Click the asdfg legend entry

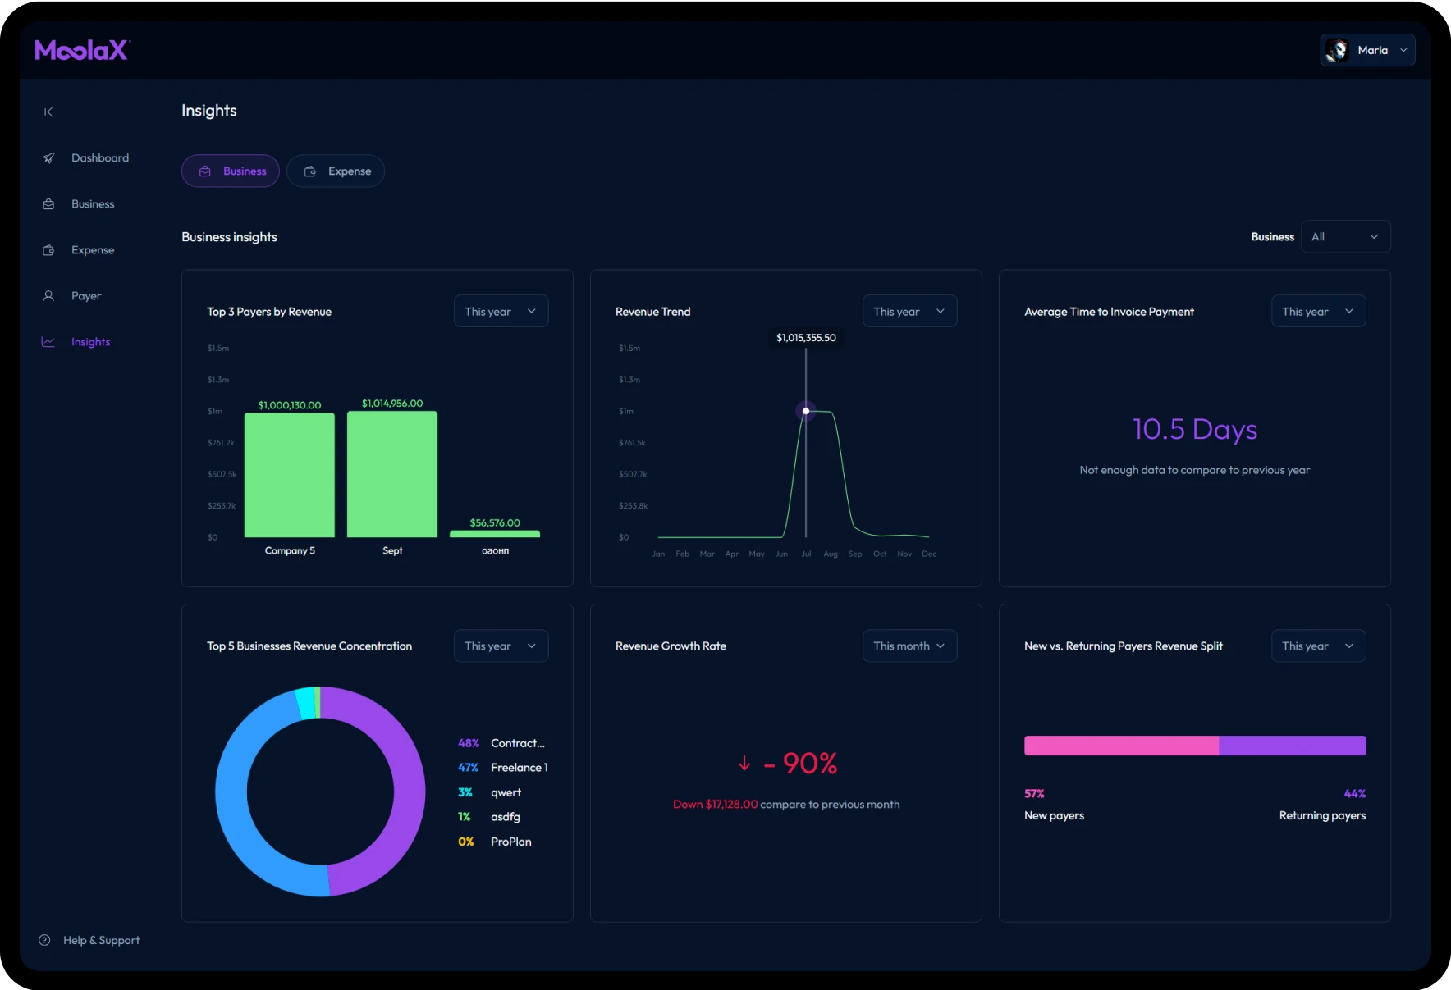coord(489,817)
